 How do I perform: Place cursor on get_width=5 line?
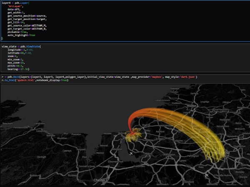pyautogui.click(x=16, y=12)
